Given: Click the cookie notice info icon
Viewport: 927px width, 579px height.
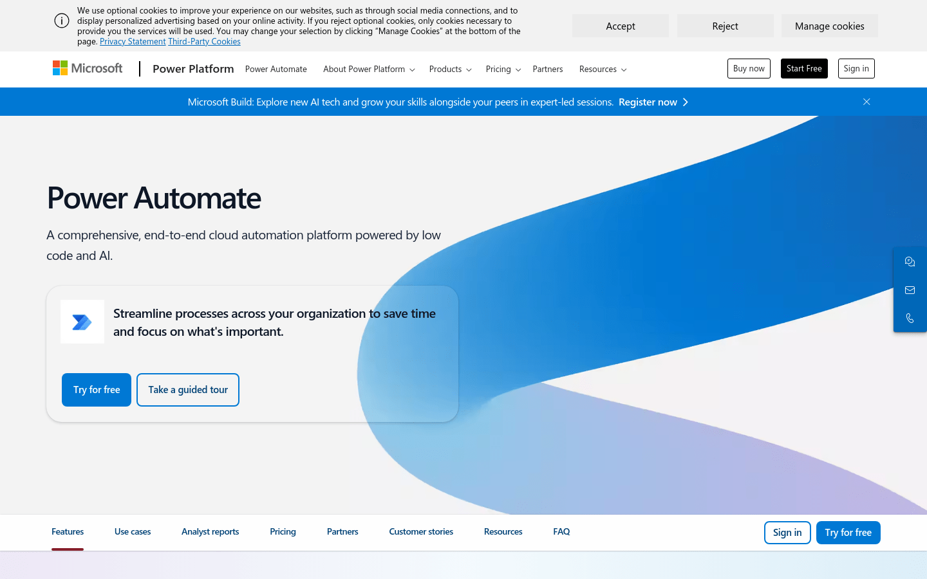Looking at the screenshot, I should [62, 21].
